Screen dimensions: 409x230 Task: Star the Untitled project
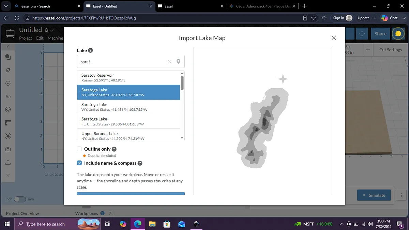pos(46,30)
